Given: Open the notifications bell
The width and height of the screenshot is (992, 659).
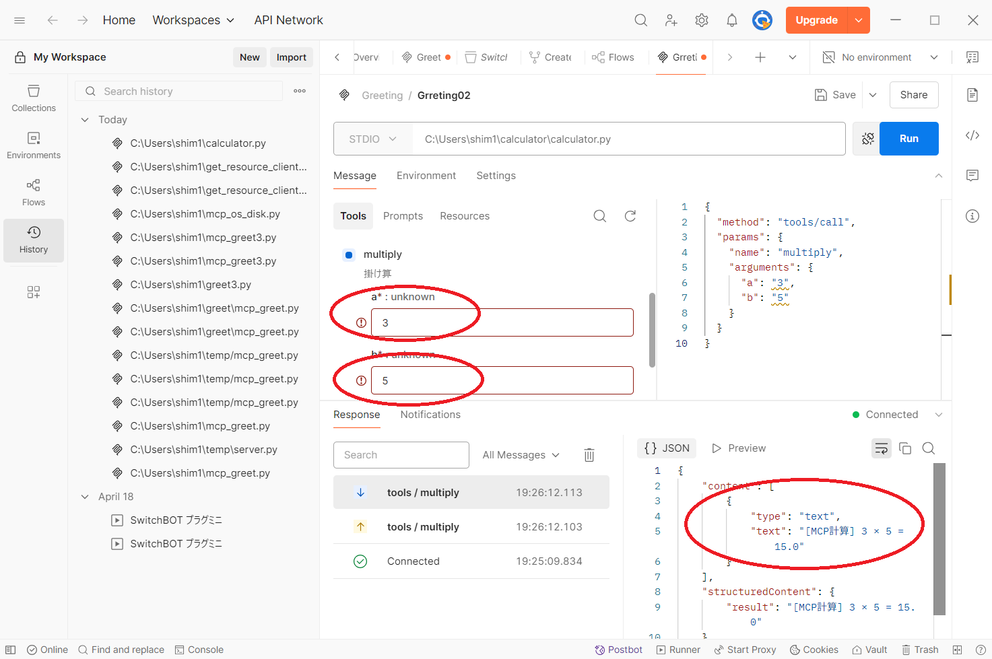Looking at the screenshot, I should pos(732,20).
